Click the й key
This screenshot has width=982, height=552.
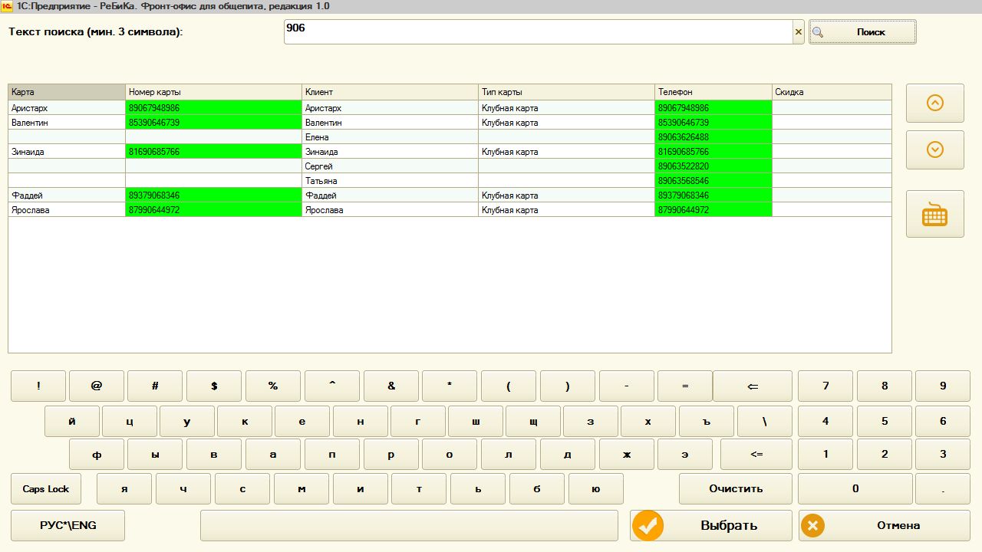point(72,421)
